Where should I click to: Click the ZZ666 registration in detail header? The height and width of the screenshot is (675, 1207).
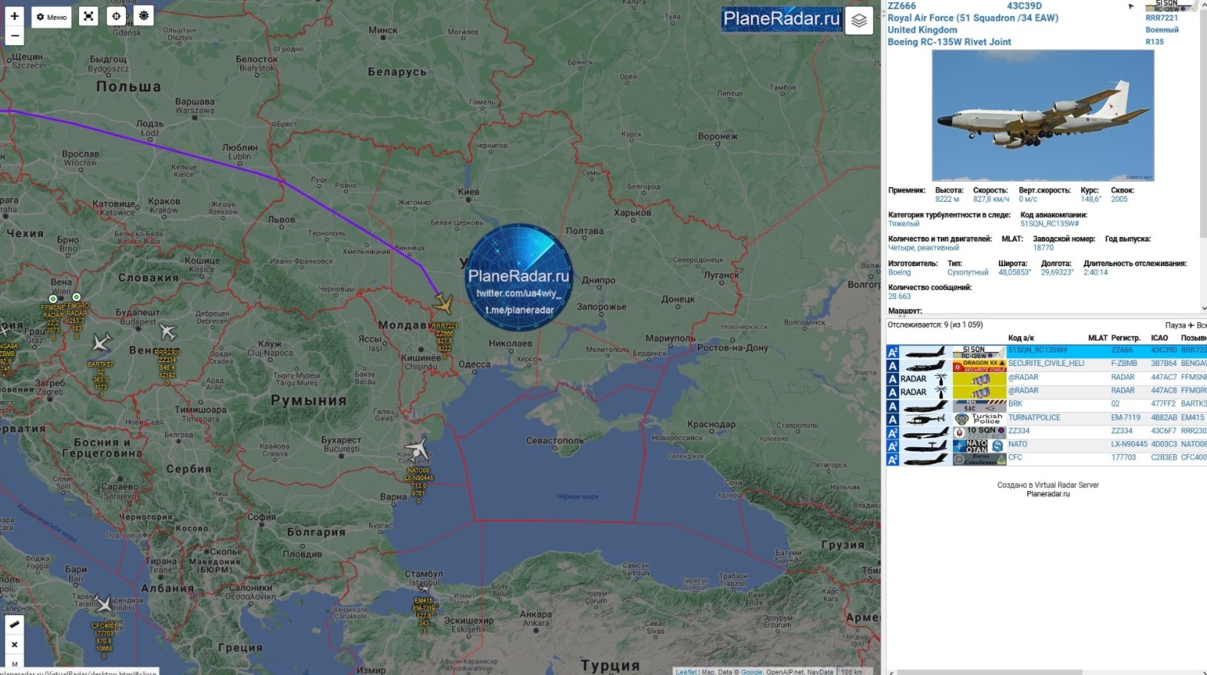tap(901, 6)
